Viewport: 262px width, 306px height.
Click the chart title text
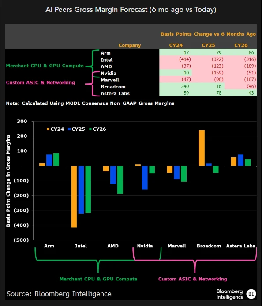pos(131,10)
